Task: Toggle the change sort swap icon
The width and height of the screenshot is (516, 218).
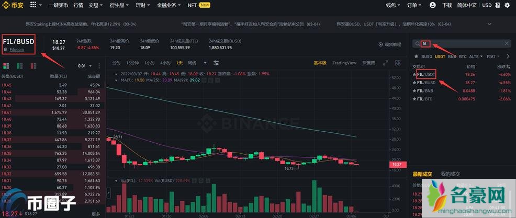Action: (x=509, y=66)
